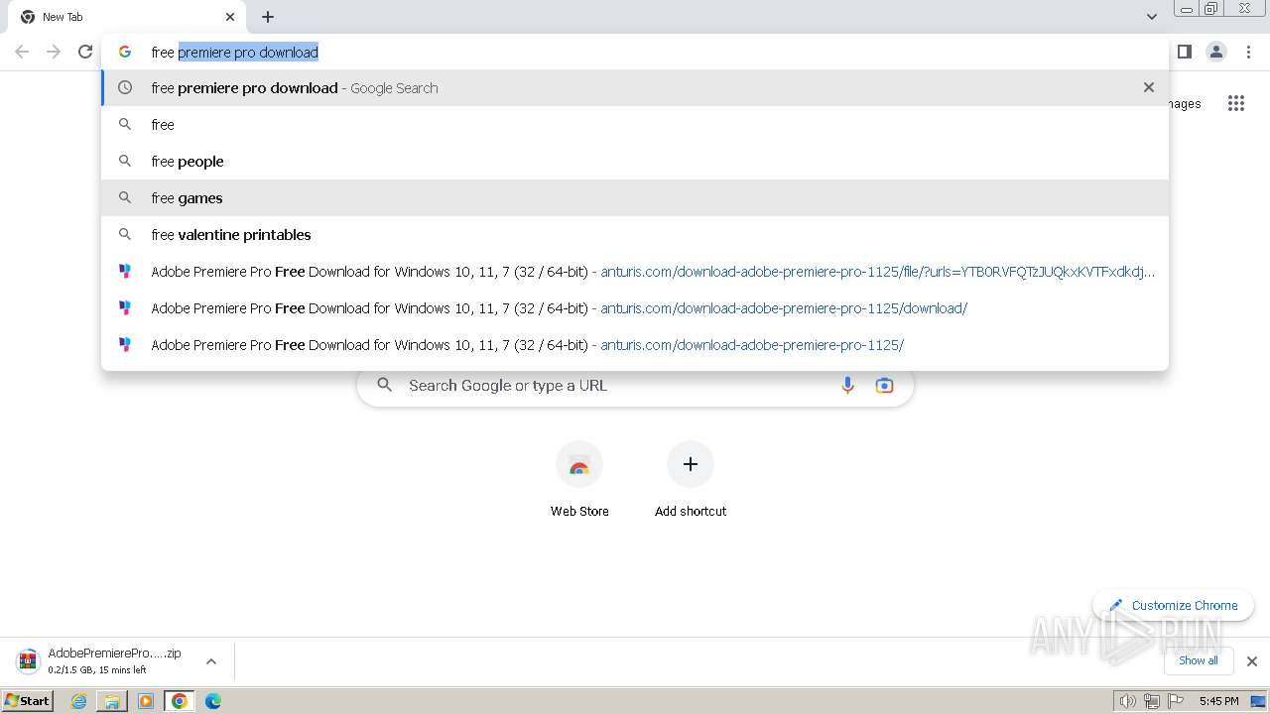Click the browser reload icon

pos(85,52)
